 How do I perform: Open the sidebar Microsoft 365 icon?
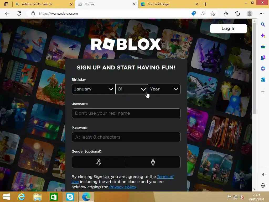click(x=263, y=69)
